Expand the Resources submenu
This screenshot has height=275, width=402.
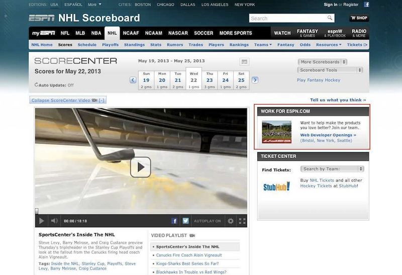329,45
